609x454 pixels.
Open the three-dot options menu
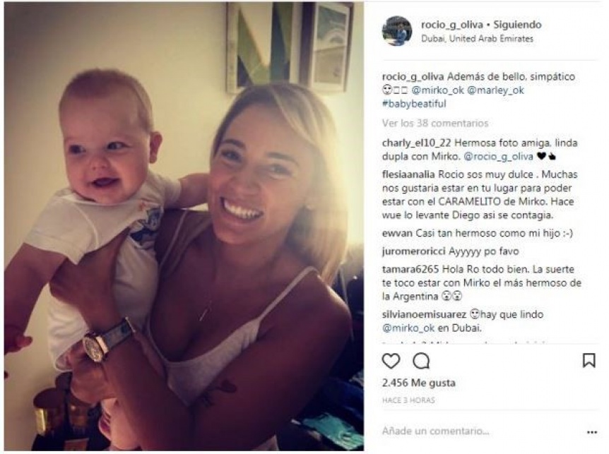pos(592,432)
